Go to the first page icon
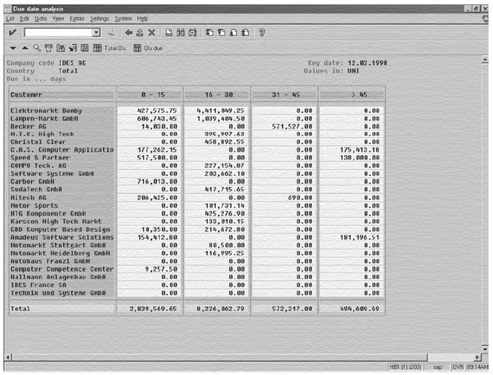This screenshot has width=493, height=375. 210,33
